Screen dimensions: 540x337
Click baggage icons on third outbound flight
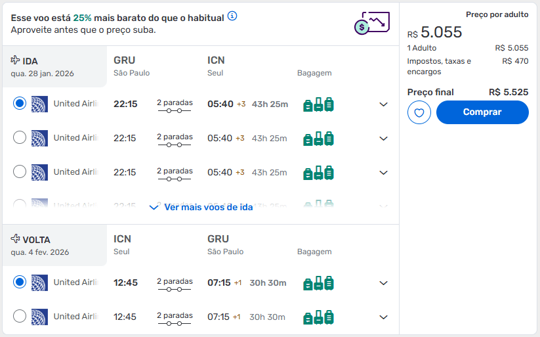319,173
